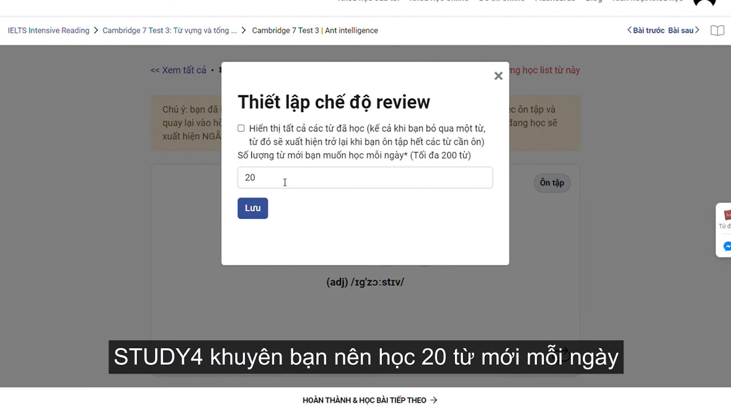Go to next lesson Bài sau
731x410 pixels.
(684, 31)
